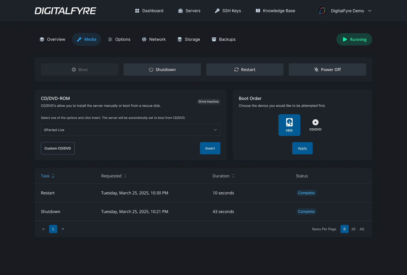Viewport: 407px width, 275px height.
Task: Click the Restart task row name
Action: pyautogui.click(x=48, y=193)
